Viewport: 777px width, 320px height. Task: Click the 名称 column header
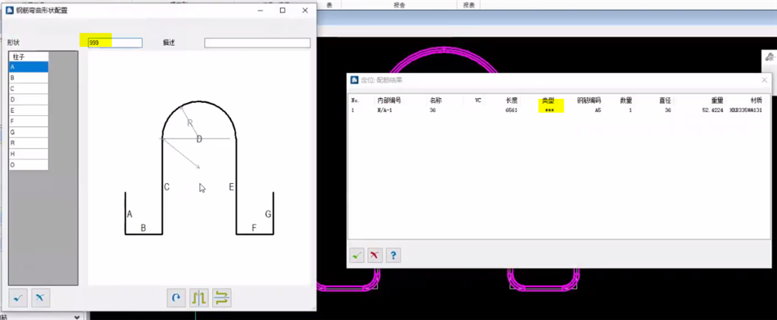(x=436, y=100)
